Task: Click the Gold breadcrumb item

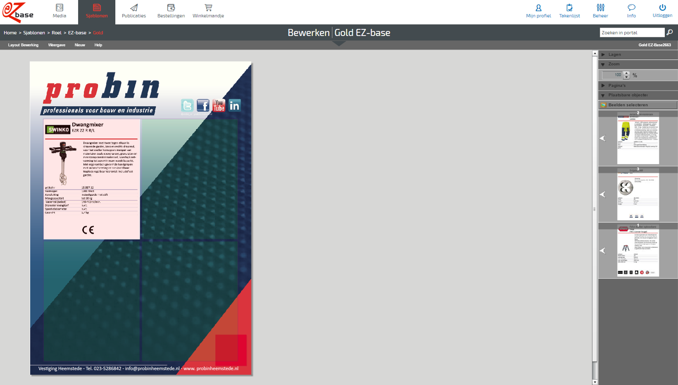Action: tap(98, 33)
